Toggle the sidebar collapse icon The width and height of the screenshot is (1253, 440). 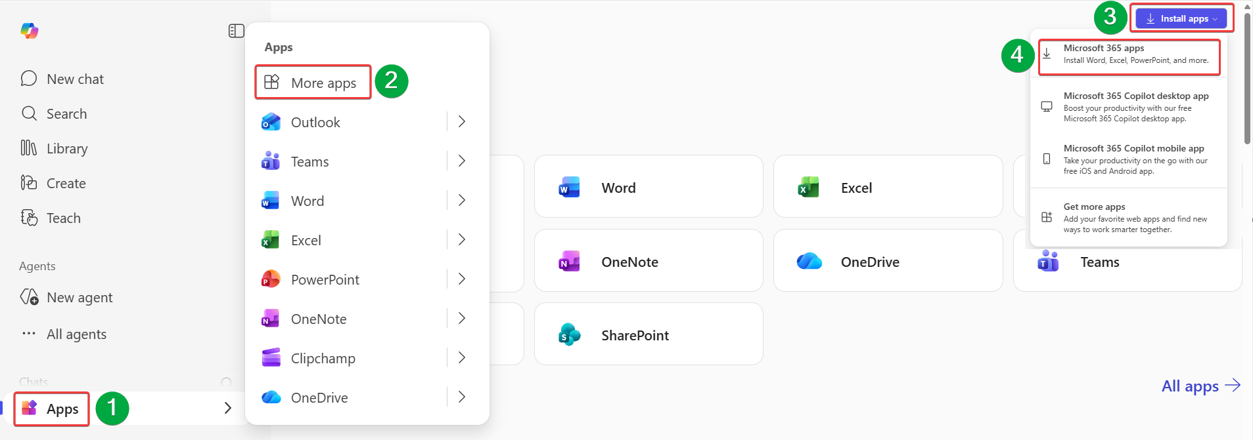pyautogui.click(x=236, y=31)
